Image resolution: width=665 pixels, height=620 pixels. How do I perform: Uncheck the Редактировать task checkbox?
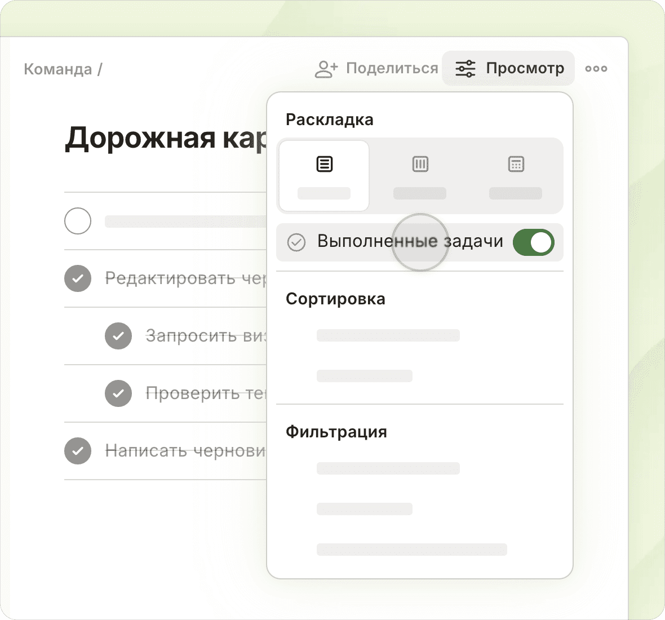point(78,278)
